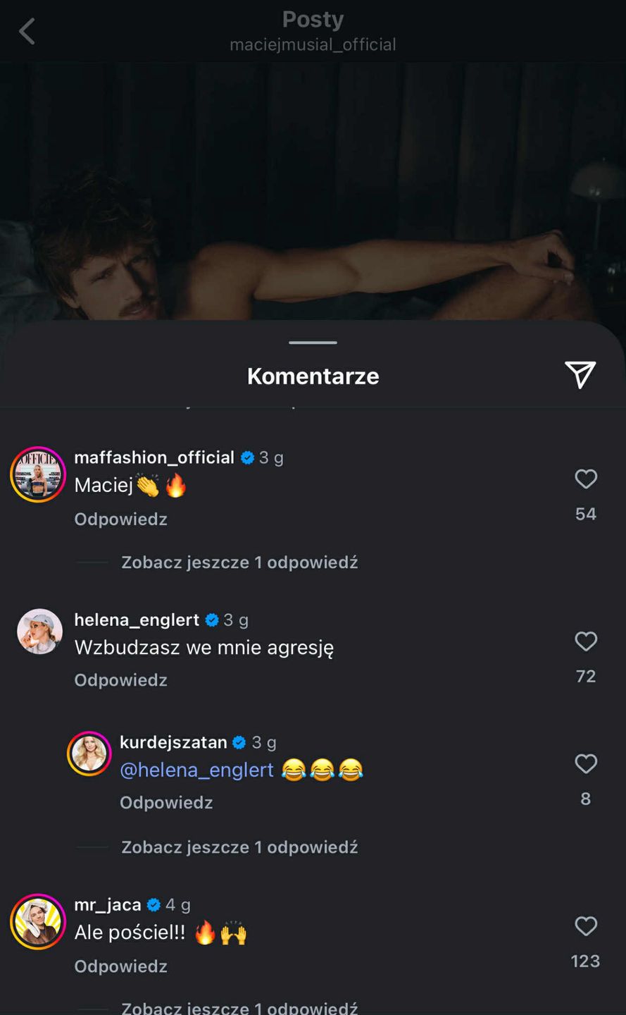Click the verified badge next to mr_jaca
This screenshot has height=1015, width=626.
pos(154,904)
